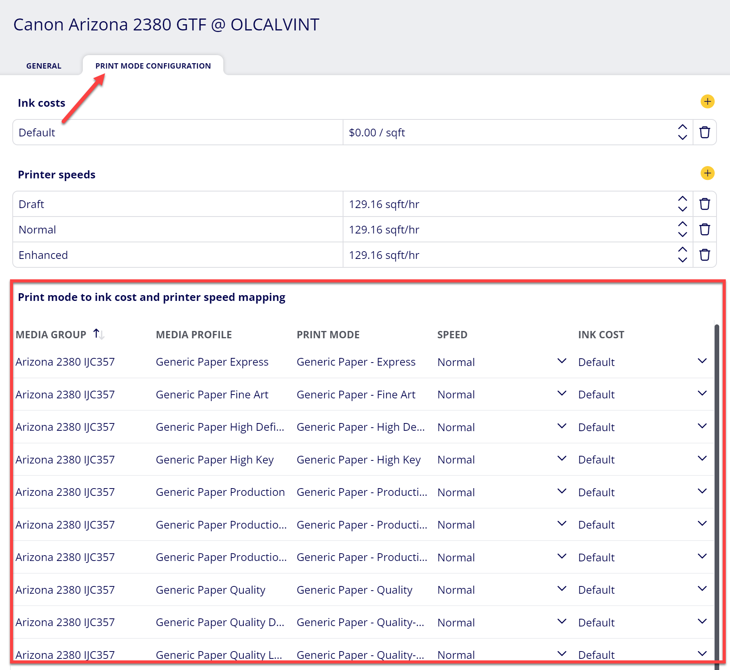Select Print Mode Configuration tab
The image size is (730, 670).
[x=153, y=66]
